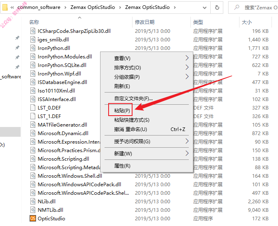Click the Microsoft.Scripting.Metada file icon

coord(33,168)
